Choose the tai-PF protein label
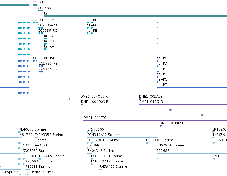The width and height of the screenshot is (227, 176). pos(162,74)
